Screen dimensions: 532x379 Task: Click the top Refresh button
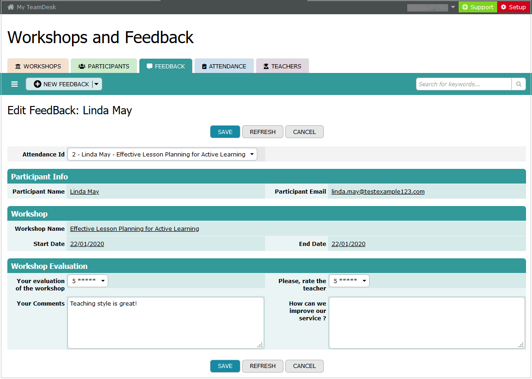pos(263,132)
